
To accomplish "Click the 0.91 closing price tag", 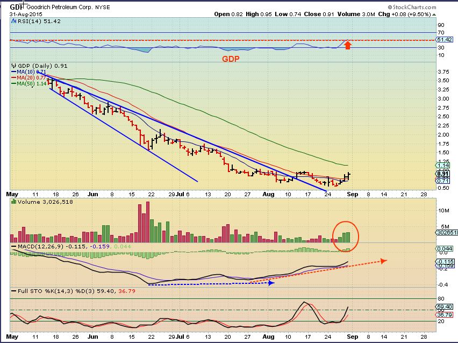I will pyautogui.click(x=442, y=174).
